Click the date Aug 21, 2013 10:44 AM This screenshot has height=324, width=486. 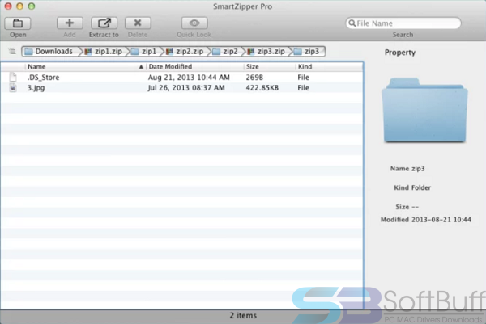189,78
